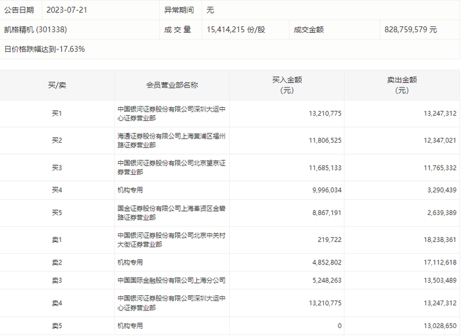
Task: Select sell amount 17,112,618
Action: pyautogui.click(x=440, y=262)
